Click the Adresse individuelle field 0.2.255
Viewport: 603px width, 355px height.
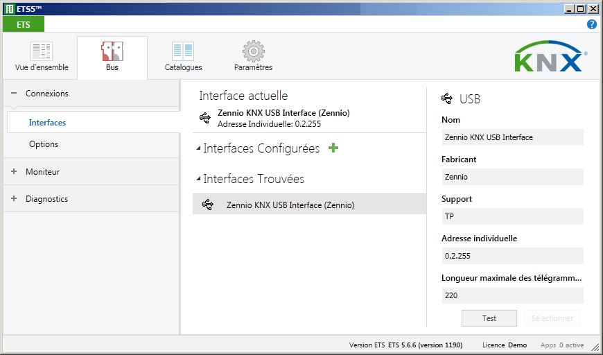click(513, 256)
